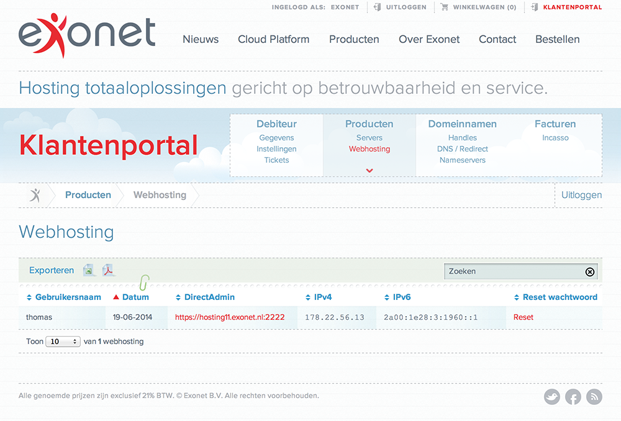Expand red chevron under Webhosting
This screenshot has height=421, width=621.
click(369, 171)
